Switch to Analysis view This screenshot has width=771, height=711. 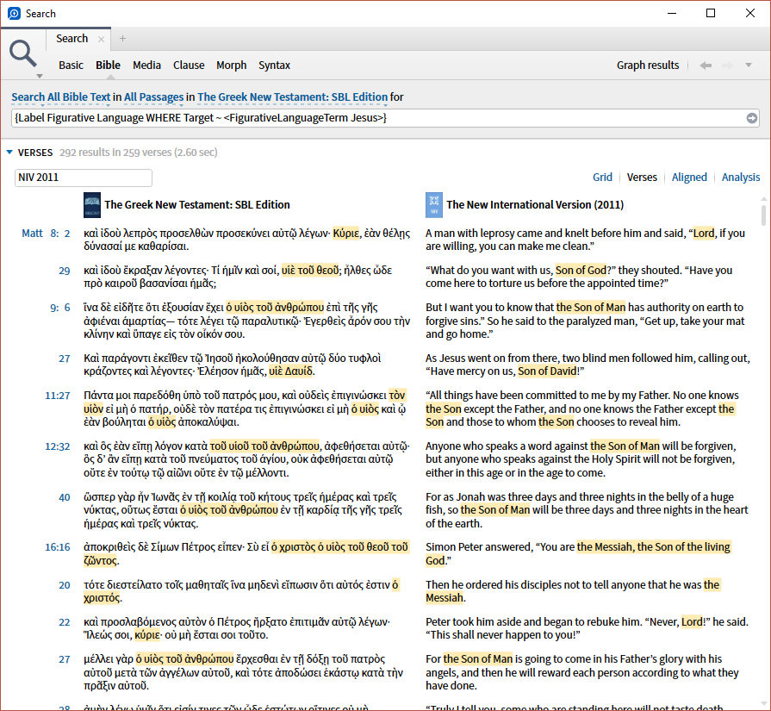pos(741,178)
